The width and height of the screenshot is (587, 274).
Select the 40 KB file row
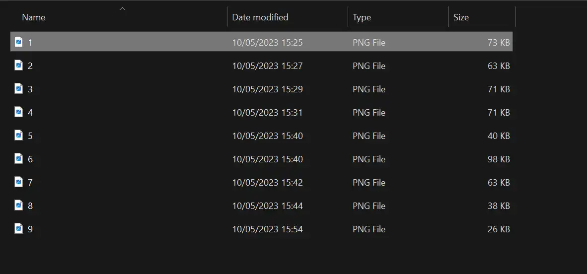[261, 136]
